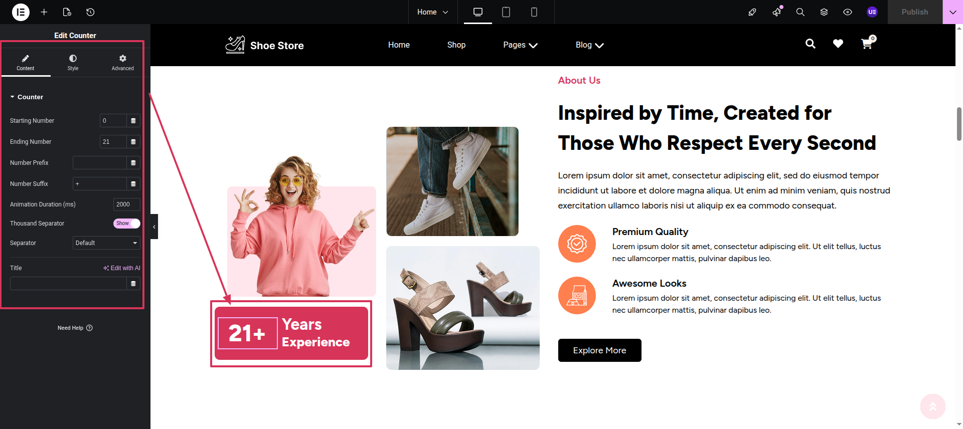Viewport: 963px width, 429px height.
Task: Open the Structure layers icon
Action: (824, 12)
